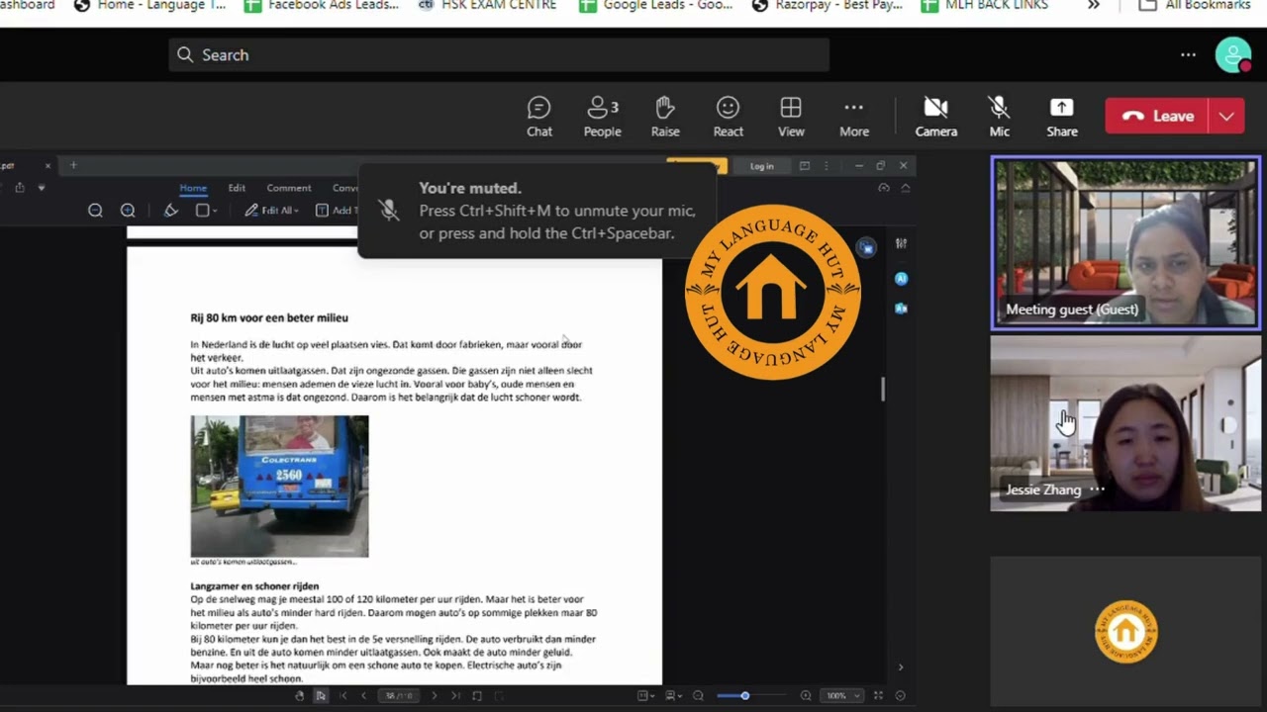Change the meeting View layout
Viewport: 1267px width, 712px height.
point(791,117)
